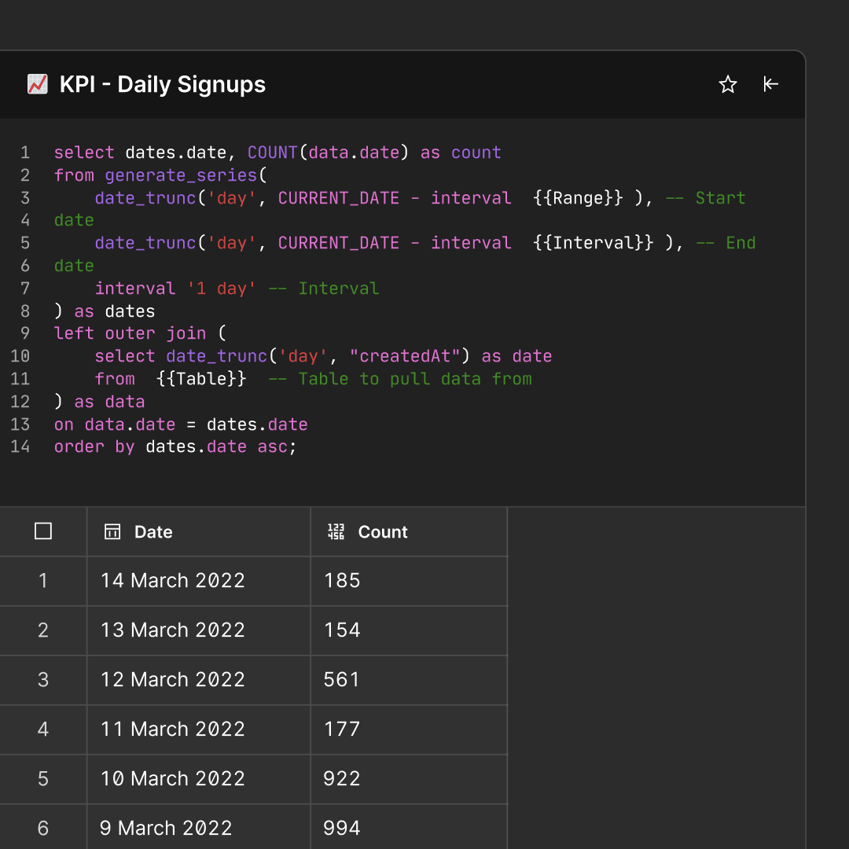Click the "createdAt" string in line 10
The width and height of the screenshot is (849, 849).
(405, 356)
